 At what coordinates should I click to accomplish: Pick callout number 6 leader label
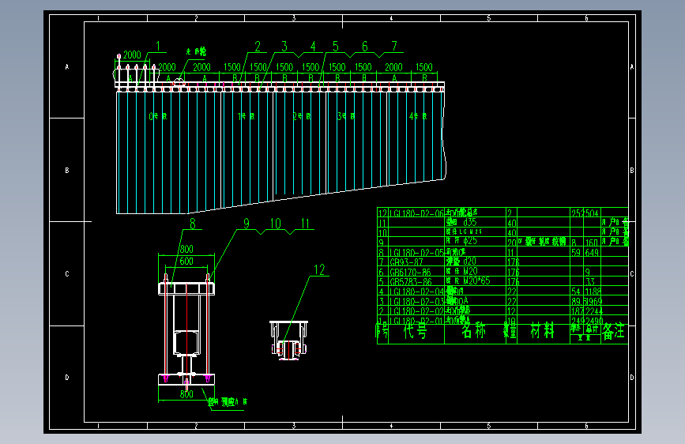(365, 47)
